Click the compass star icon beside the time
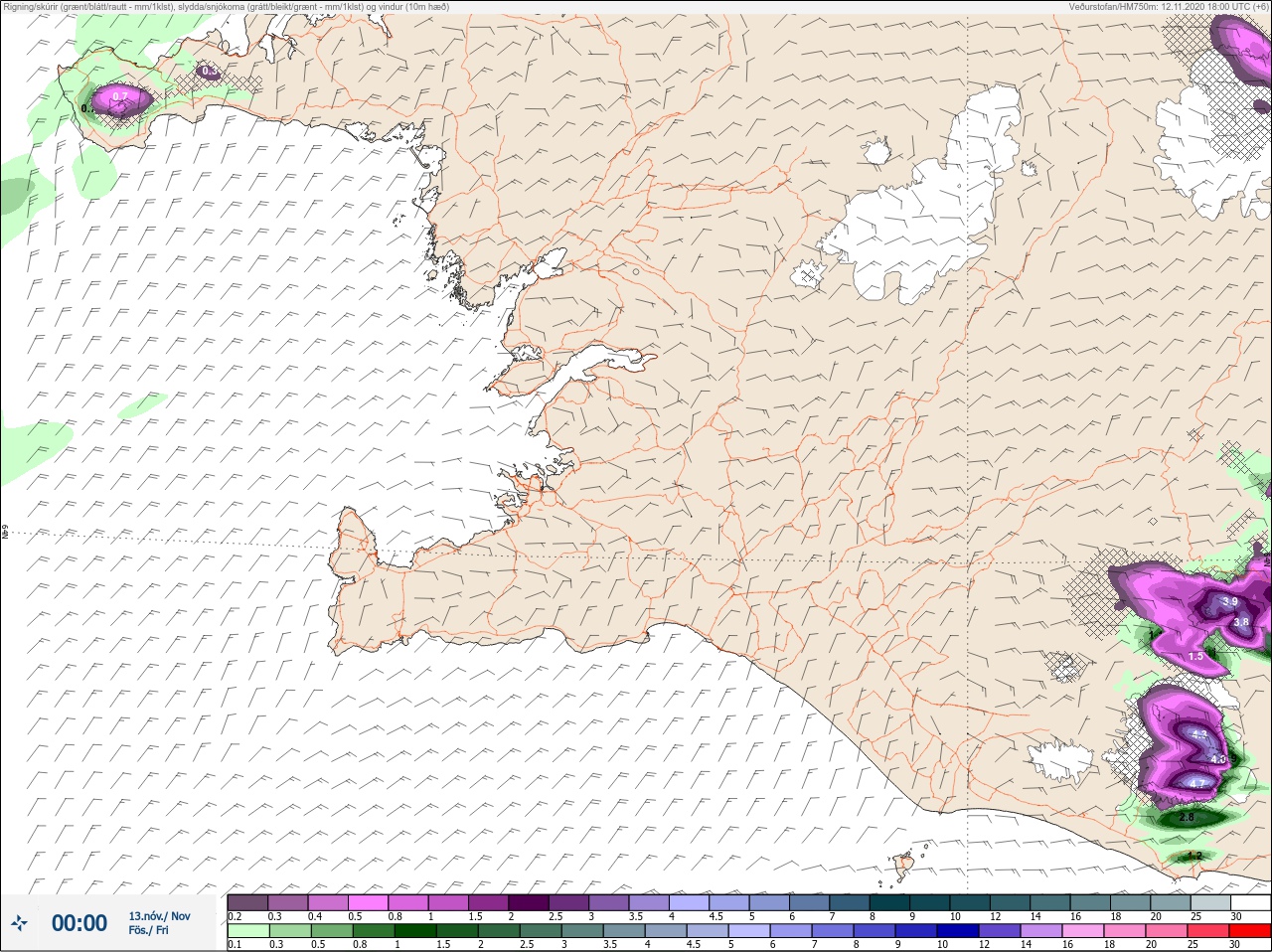 (20, 923)
